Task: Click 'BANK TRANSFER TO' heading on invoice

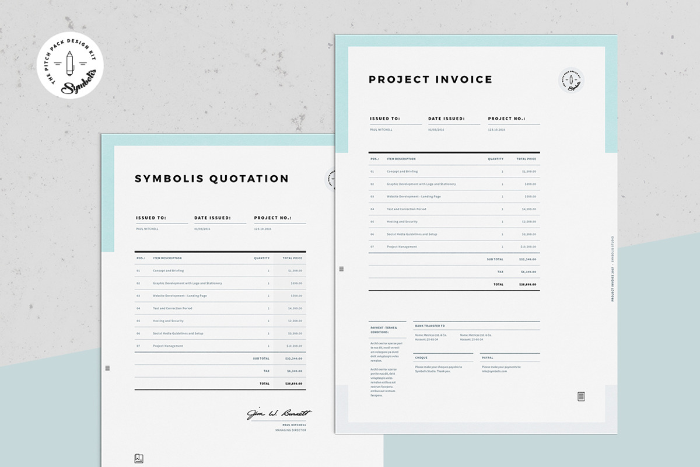Action: coord(430,326)
